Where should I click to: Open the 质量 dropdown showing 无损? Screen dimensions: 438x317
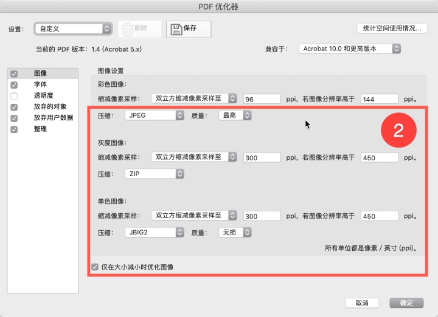click(235, 233)
